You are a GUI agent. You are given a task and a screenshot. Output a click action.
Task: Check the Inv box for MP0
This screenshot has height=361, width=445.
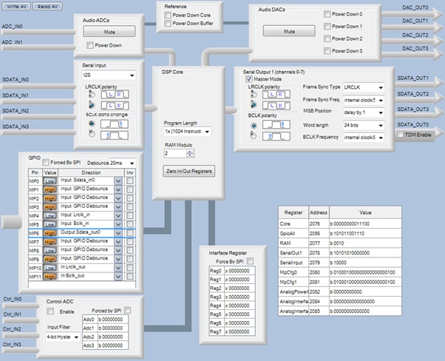129,180
